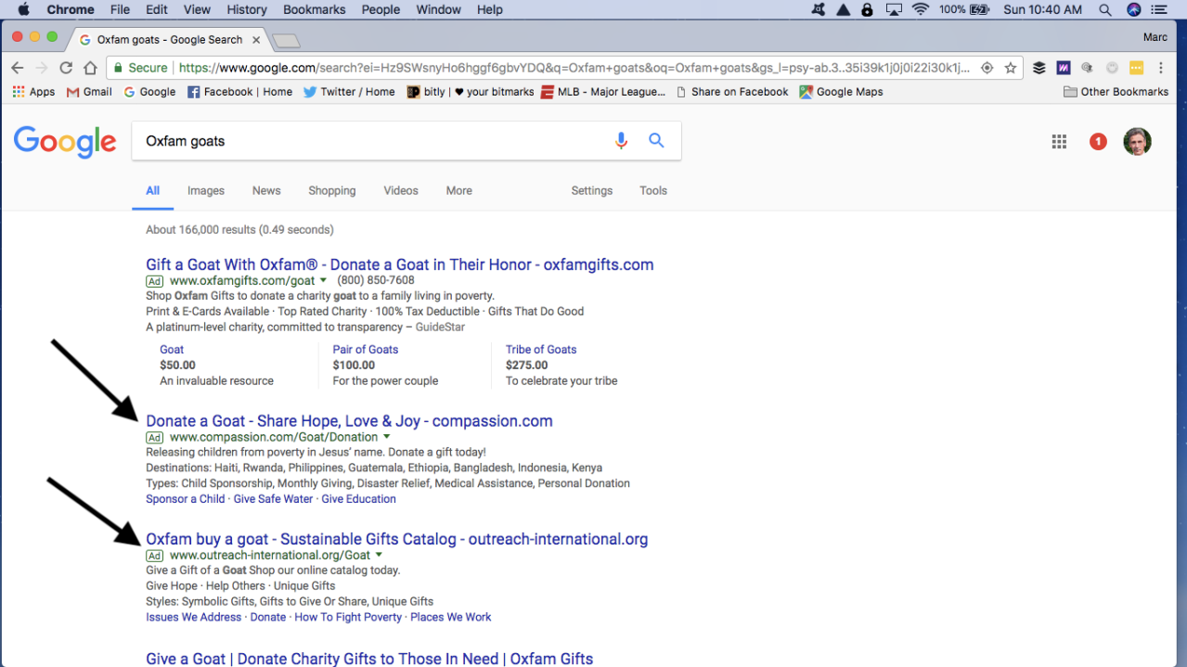Switch to the Images results tab
This screenshot has width=1187, height=667.
(x=206, y=190)
